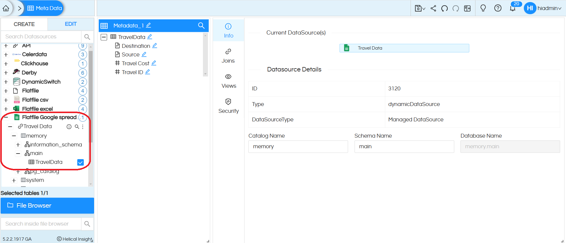Expand the Derby datasource group

pyautogui.click(x=6, y=73)
